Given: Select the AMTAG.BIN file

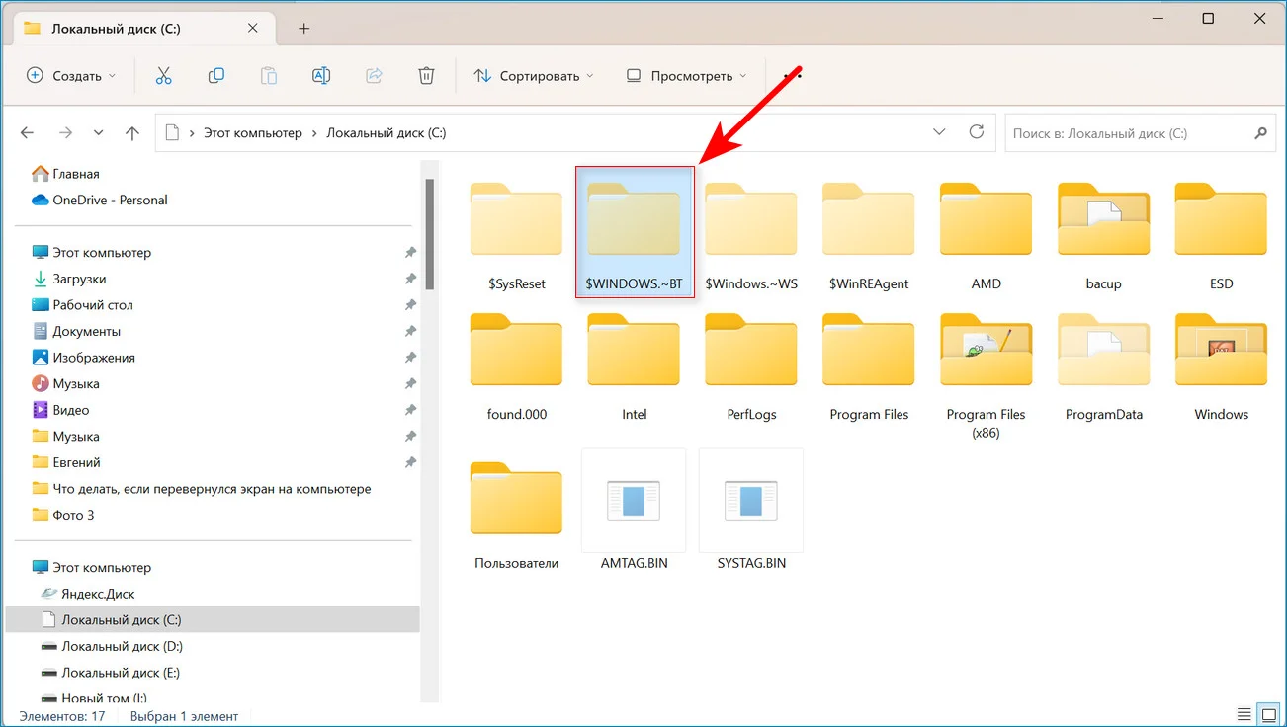Looking at the screenshot, I should (x=634, y=512).
